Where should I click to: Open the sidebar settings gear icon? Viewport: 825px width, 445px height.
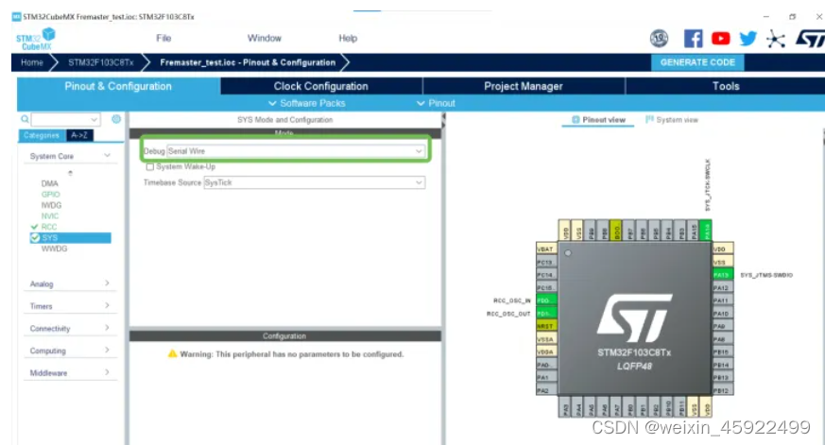tap(116, 119)
